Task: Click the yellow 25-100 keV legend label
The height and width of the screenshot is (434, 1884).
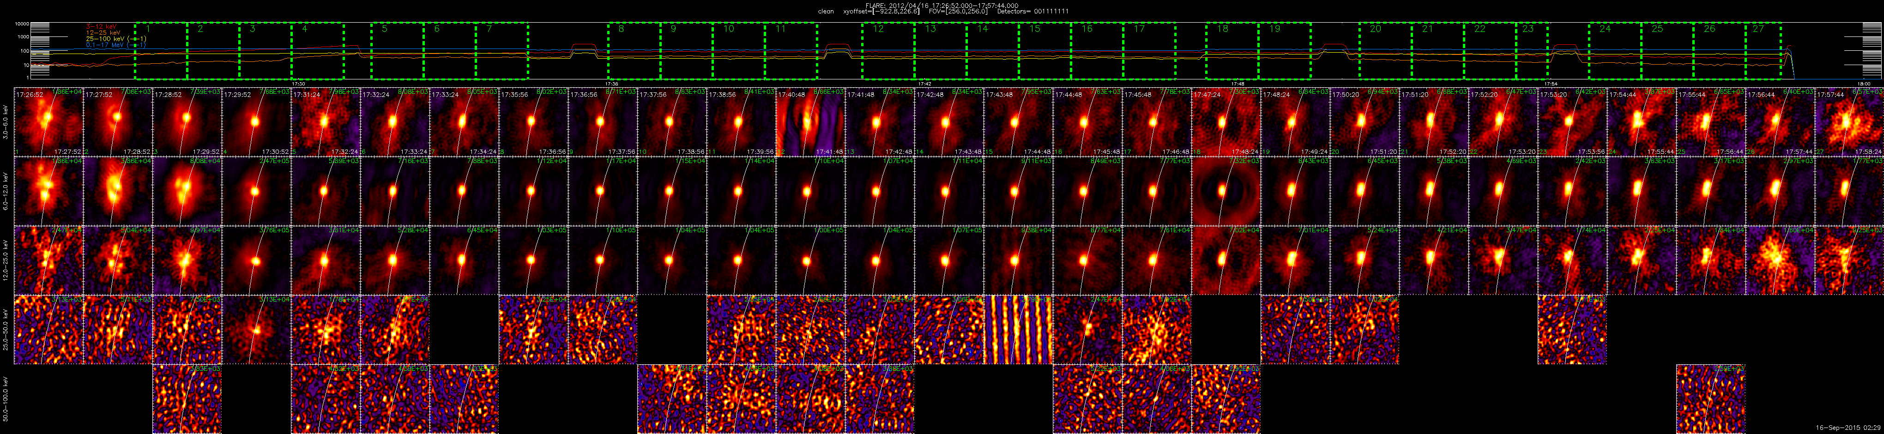Action: coord(115,39)
